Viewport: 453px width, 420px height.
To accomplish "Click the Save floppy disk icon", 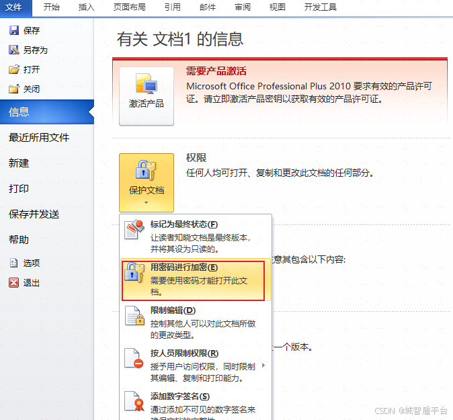I will click(x=14, y=30).
